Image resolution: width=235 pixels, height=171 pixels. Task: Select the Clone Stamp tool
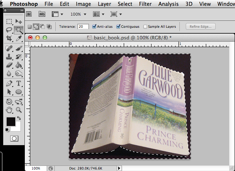pyautogui.click(x=9, y=57)
